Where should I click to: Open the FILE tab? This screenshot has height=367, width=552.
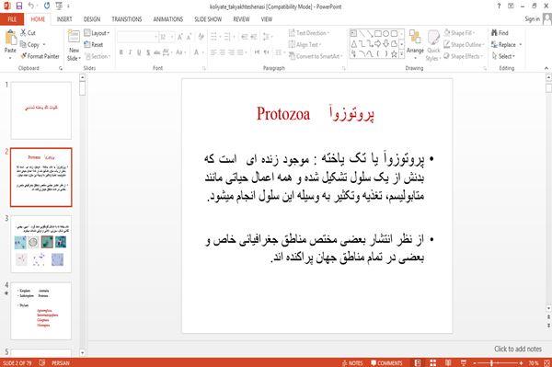tap(12, 19)
